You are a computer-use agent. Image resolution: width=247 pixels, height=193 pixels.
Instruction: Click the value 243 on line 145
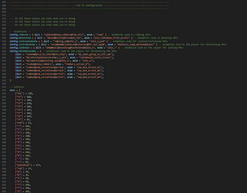coord(27,126)
